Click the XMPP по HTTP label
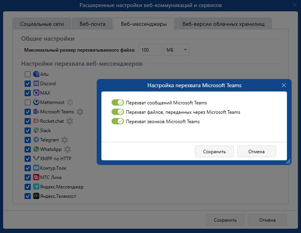 tap(56, 159)
